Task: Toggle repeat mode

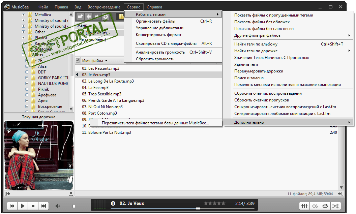Action: (x=325, y=206)
